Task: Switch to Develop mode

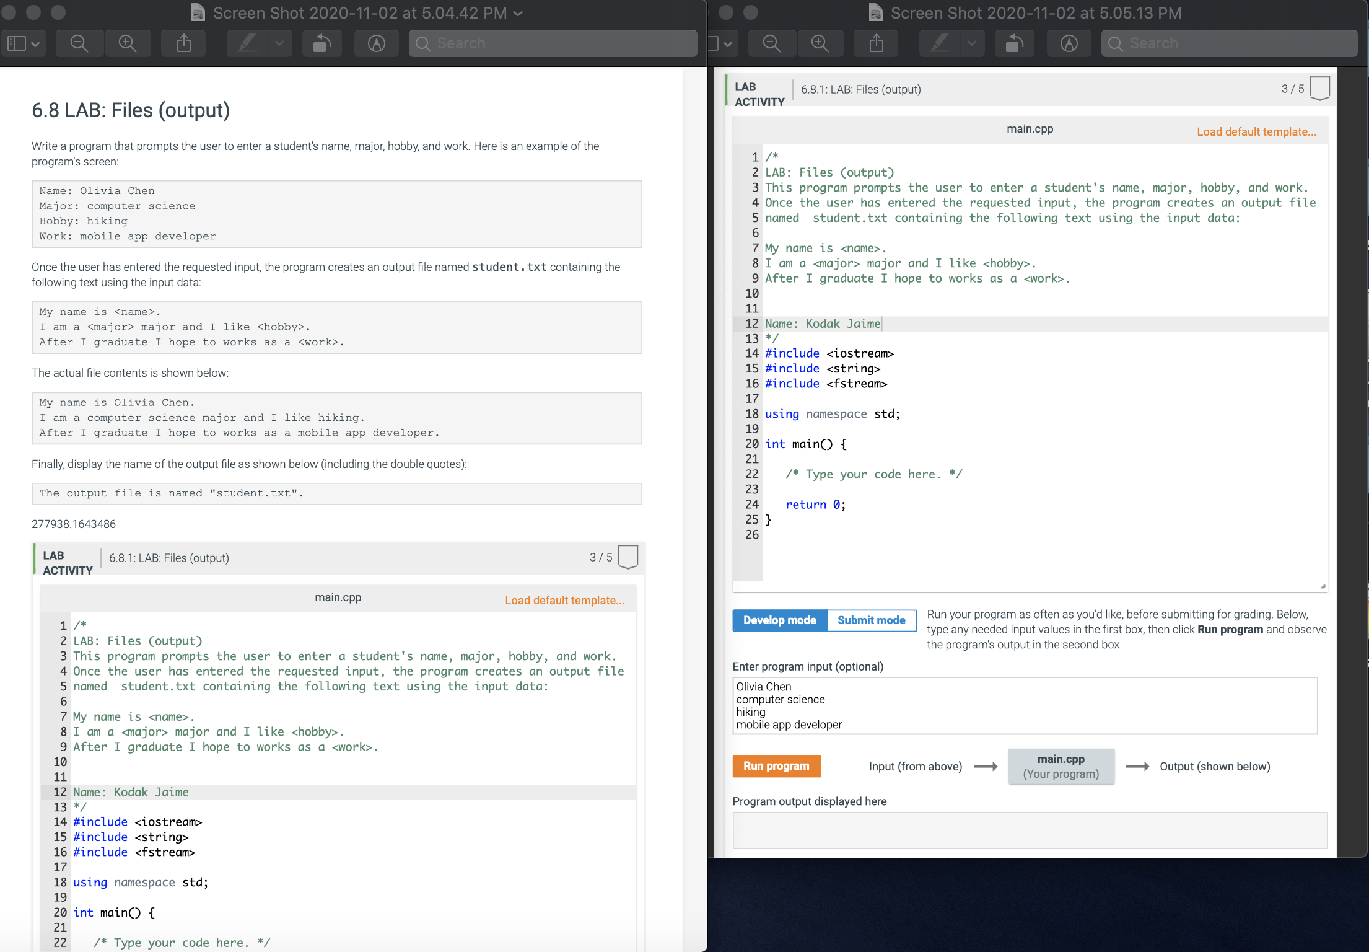Action: 779,620
